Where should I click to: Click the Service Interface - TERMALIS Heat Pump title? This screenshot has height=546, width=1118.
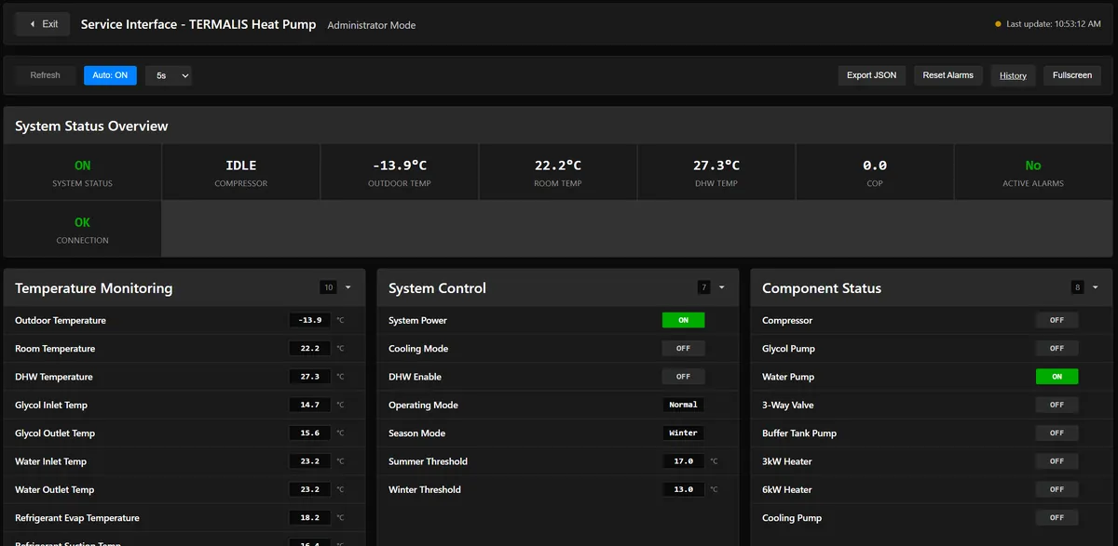[x=198, y=24]
